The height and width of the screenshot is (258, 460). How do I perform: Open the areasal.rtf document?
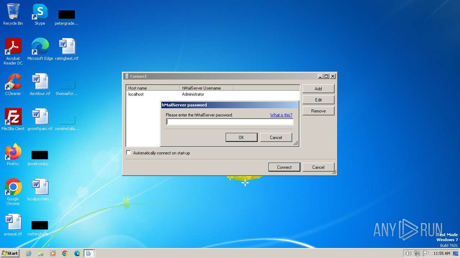coord(13,225)
